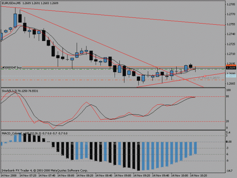Click the '14 Nov 09:00' time label
This screenshot has width=237, height=178.
click(123, 176)
